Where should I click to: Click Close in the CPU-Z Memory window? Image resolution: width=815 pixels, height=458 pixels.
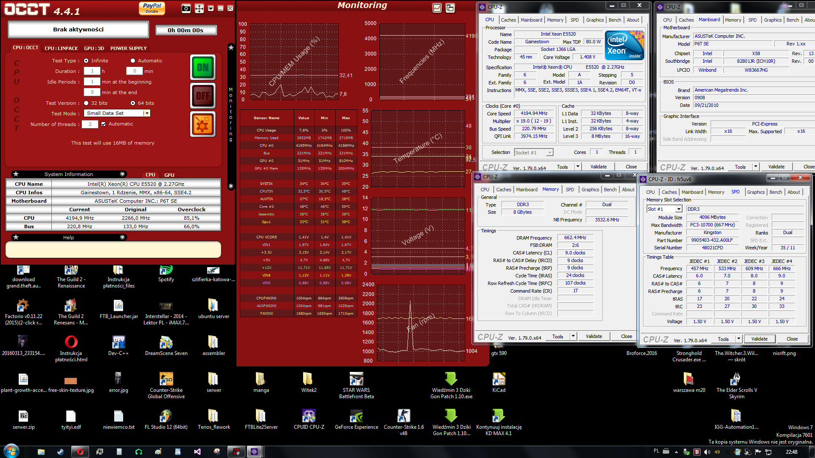[x=627, y=336]
